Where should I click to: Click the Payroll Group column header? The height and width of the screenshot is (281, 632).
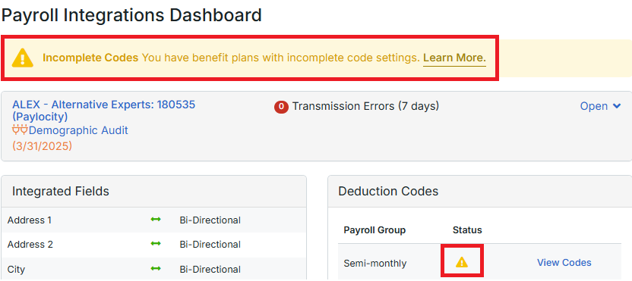[x=374, y=230]
